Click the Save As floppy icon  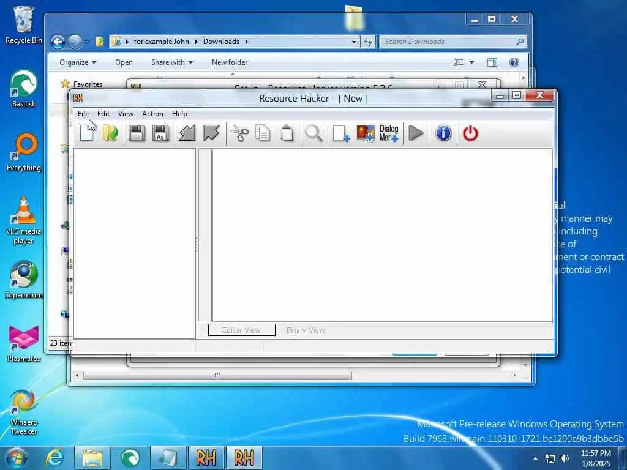pyautogui.click(x=161, y=133)
